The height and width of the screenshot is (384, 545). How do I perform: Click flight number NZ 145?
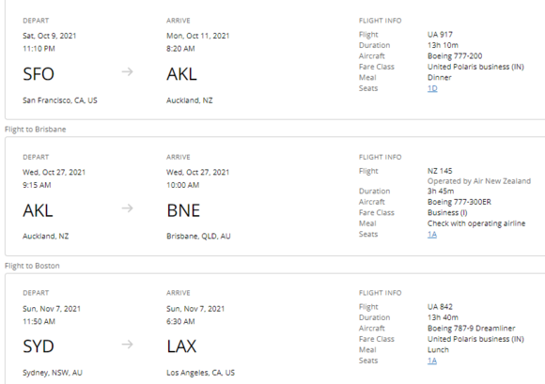pyautogui.click(x=440, y=171)
